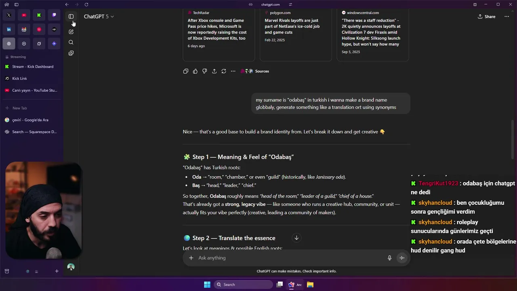
Task: Open more actions ellipsis under response
Action: coord(233,71)
